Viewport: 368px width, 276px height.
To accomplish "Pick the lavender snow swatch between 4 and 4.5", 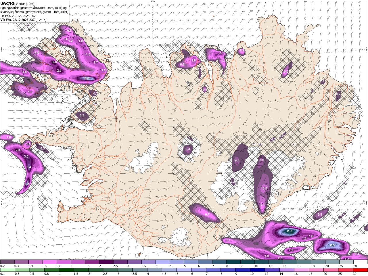I will click(x=163, y=262).
